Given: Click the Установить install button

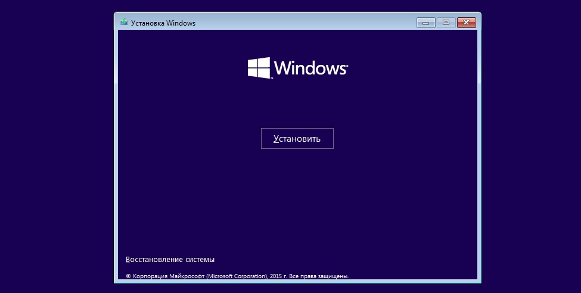Looking at the screenshot, I should coord(297,139).
